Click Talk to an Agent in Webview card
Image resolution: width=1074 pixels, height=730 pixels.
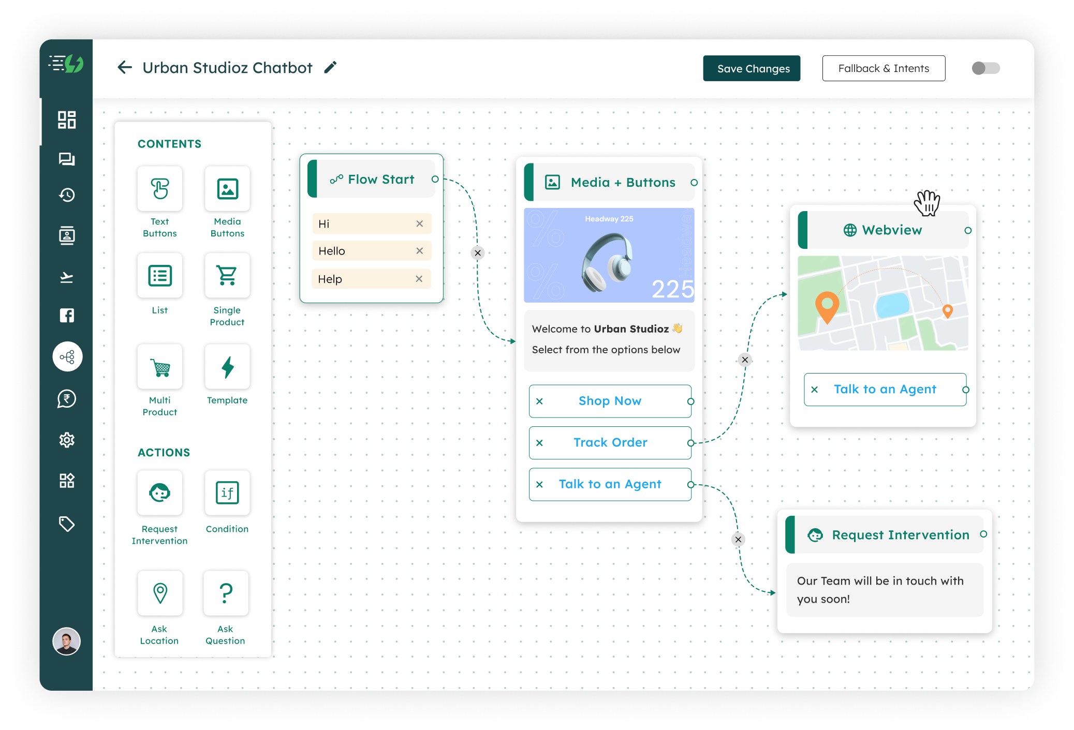pos(885,389)
